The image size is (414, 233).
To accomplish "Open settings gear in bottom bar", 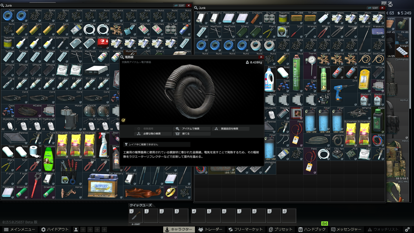I will click(407, 230).
